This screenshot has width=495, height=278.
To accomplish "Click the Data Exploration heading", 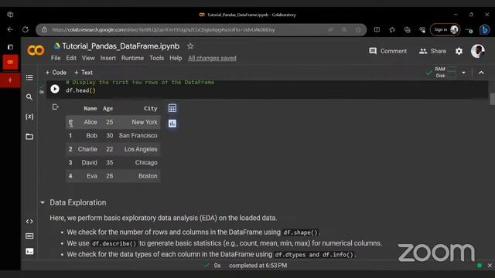I will coord(78,202).
